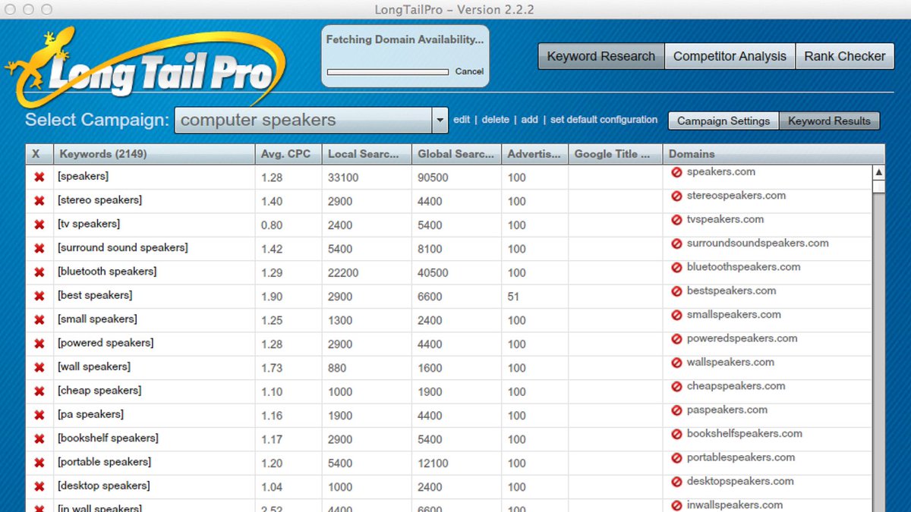Click the Domains column header
The height and width of the screenshot is (512, 911).
(774, 154)
